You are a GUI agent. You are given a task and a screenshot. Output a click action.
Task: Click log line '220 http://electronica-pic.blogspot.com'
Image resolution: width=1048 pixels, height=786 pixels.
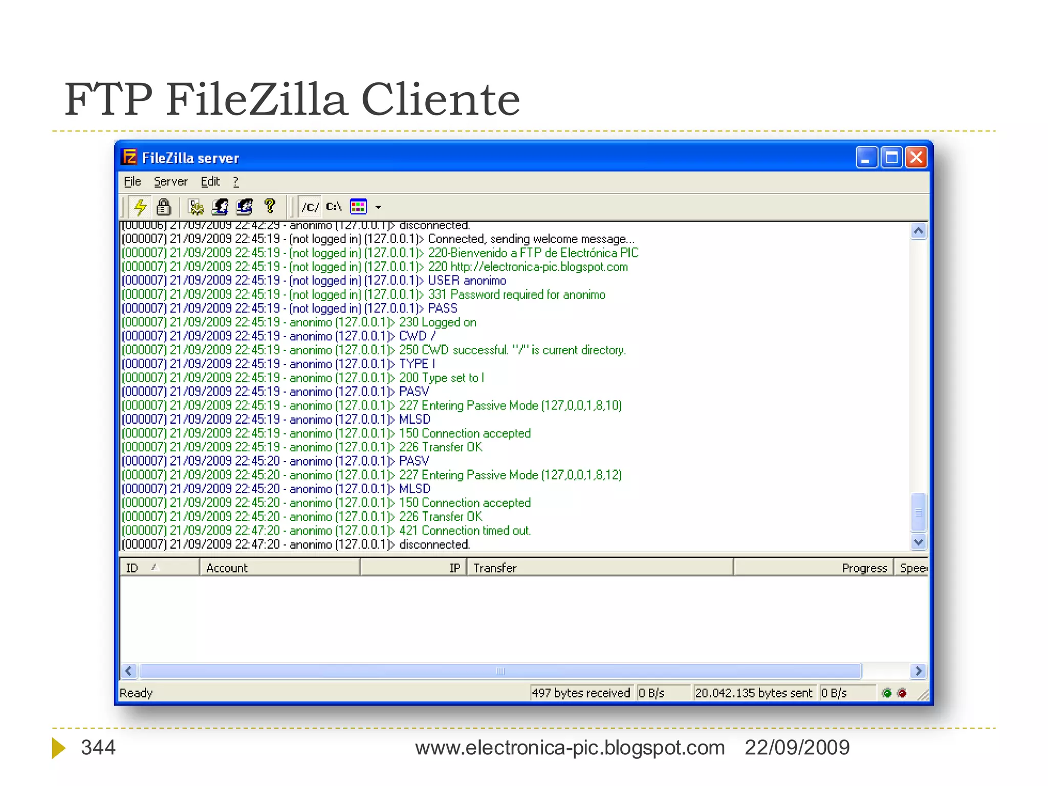pos(375,267)
